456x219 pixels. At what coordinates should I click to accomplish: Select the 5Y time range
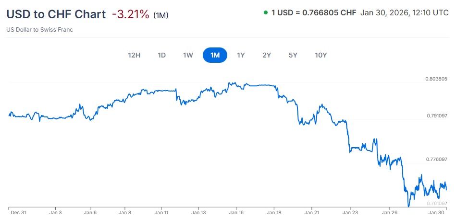pyautogui.click(x=293, y=55)
